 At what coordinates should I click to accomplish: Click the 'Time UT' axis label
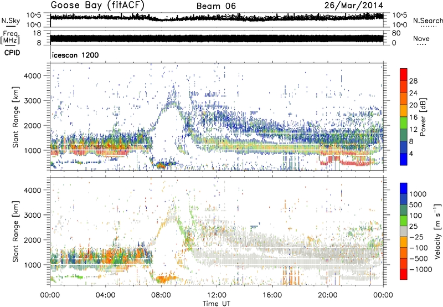217,304
